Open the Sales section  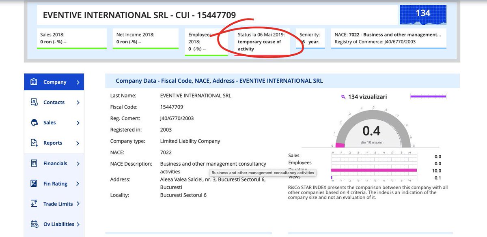pos(54,123)
